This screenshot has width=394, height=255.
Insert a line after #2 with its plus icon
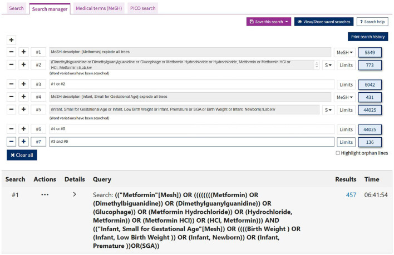pos(23,64)
